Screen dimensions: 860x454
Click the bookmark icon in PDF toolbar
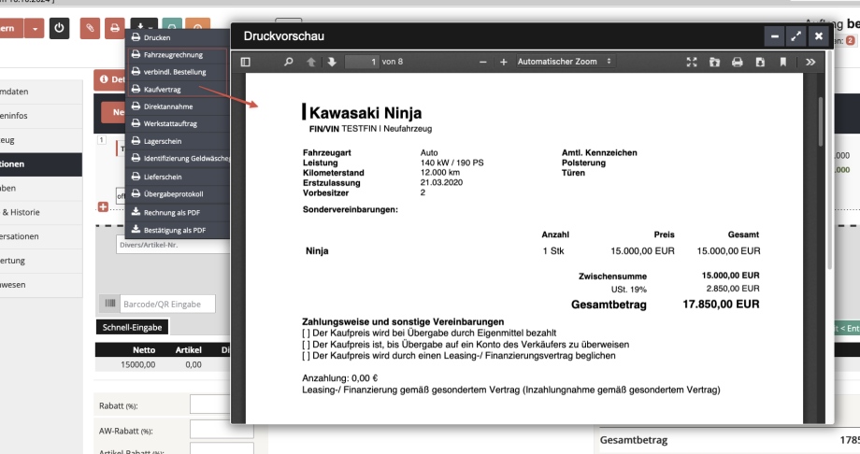(x=782, y=62)
